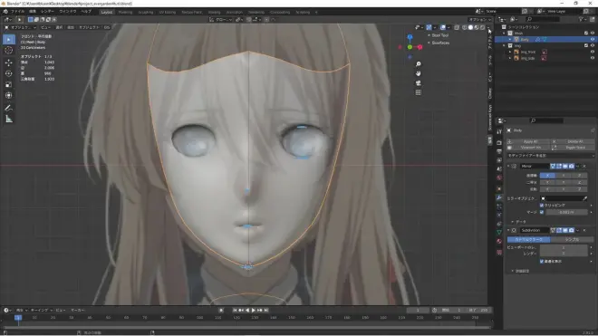
Task: Uncheck the Mesh collection exclude checkbox
Action: (x=586, y=34)
